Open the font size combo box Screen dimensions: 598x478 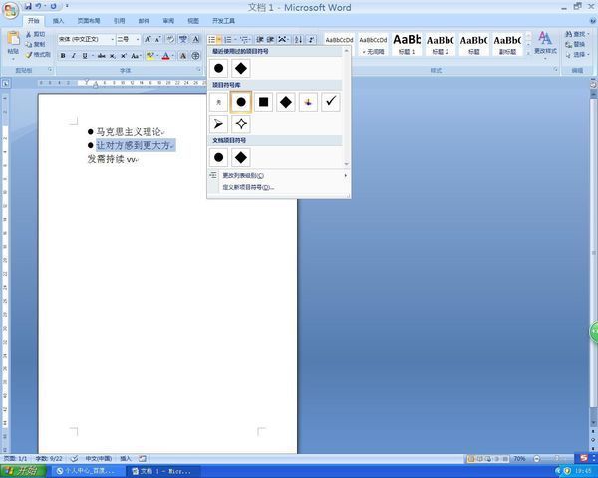pos(128,39)
